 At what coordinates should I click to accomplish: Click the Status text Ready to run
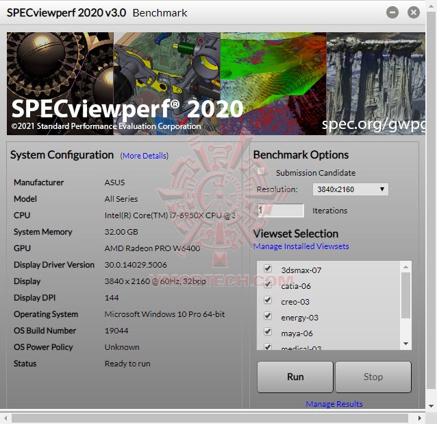(127, 364)
